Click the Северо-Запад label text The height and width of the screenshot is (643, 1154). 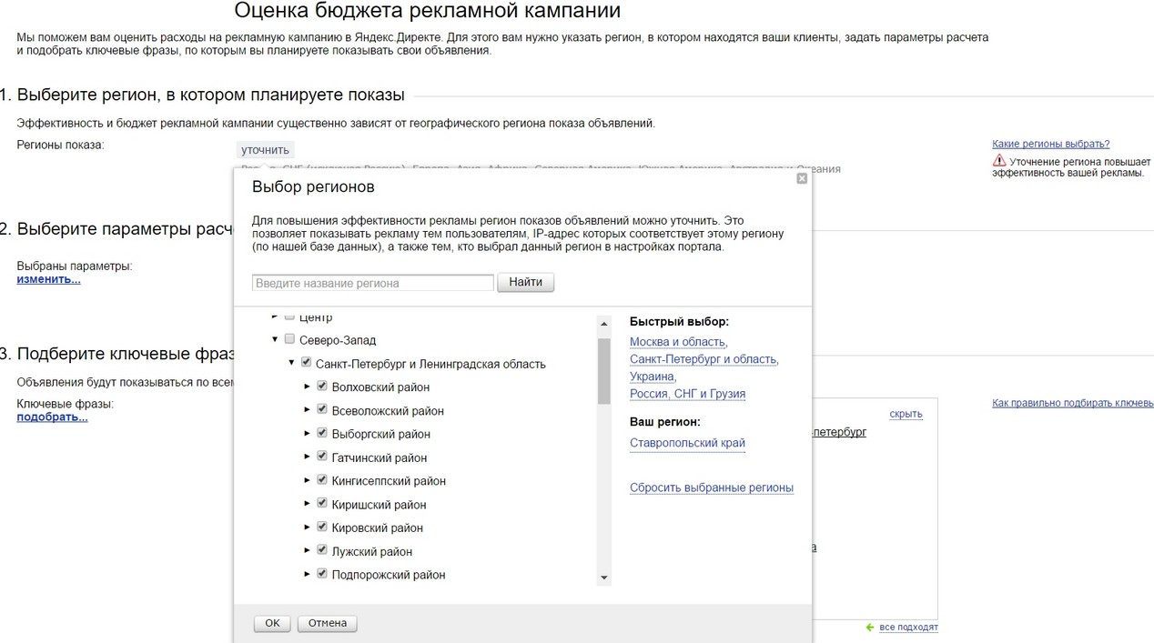[x=338, y=340]
